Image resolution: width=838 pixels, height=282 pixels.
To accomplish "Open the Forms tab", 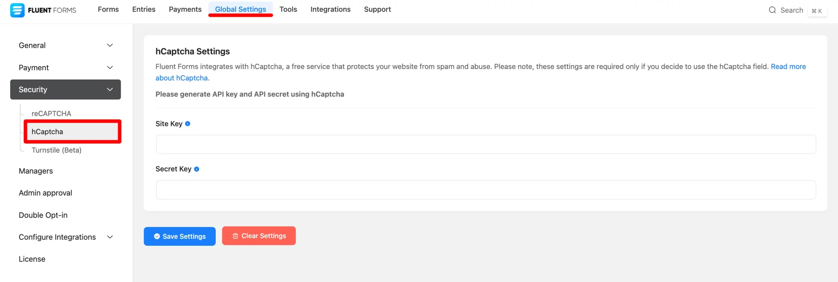I will click(108, 9).
